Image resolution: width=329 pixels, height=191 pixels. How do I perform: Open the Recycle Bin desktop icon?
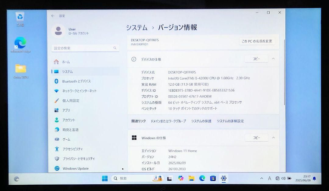[x=20, y=19]
